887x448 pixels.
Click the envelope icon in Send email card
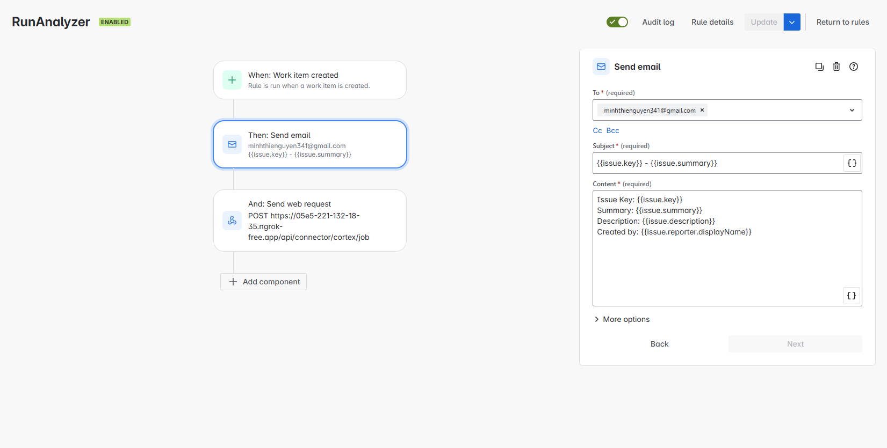[232, 144]
